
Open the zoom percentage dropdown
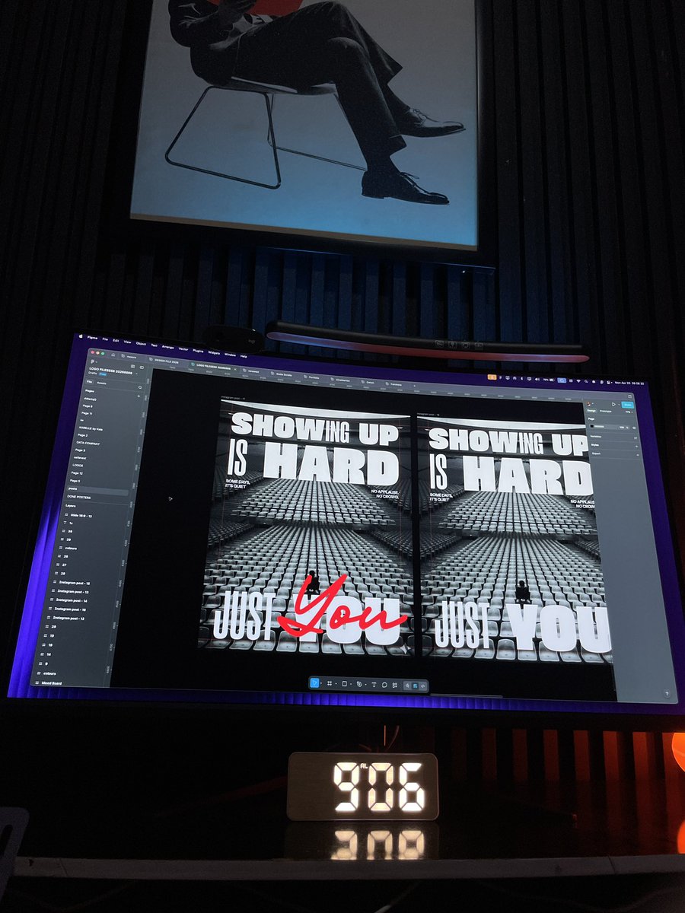(x=628, y=412)
